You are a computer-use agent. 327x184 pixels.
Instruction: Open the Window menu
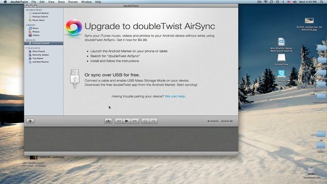pyautogui.click(x=86, y=2)
